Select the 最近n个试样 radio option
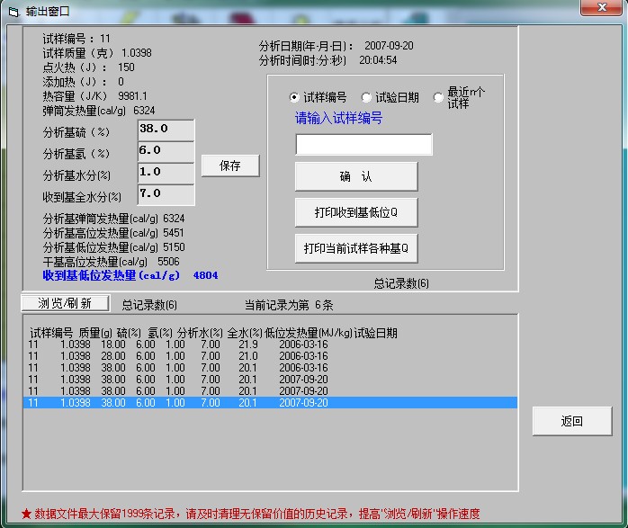This screenshot has height=528, width=628. 438,97
